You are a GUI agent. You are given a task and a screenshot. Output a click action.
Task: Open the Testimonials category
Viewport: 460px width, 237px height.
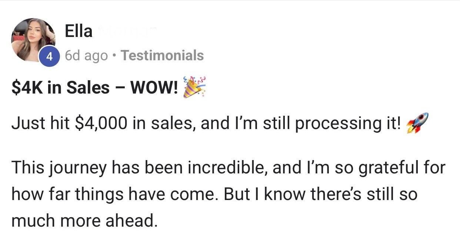(x=162, y=56)
